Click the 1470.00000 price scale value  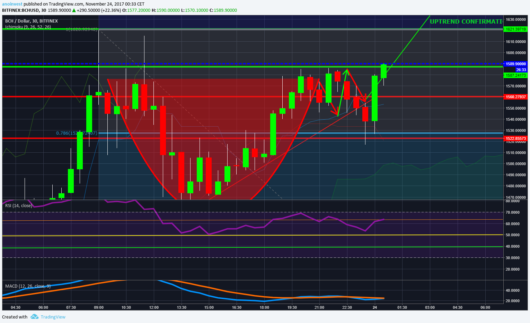click(516, 197)
